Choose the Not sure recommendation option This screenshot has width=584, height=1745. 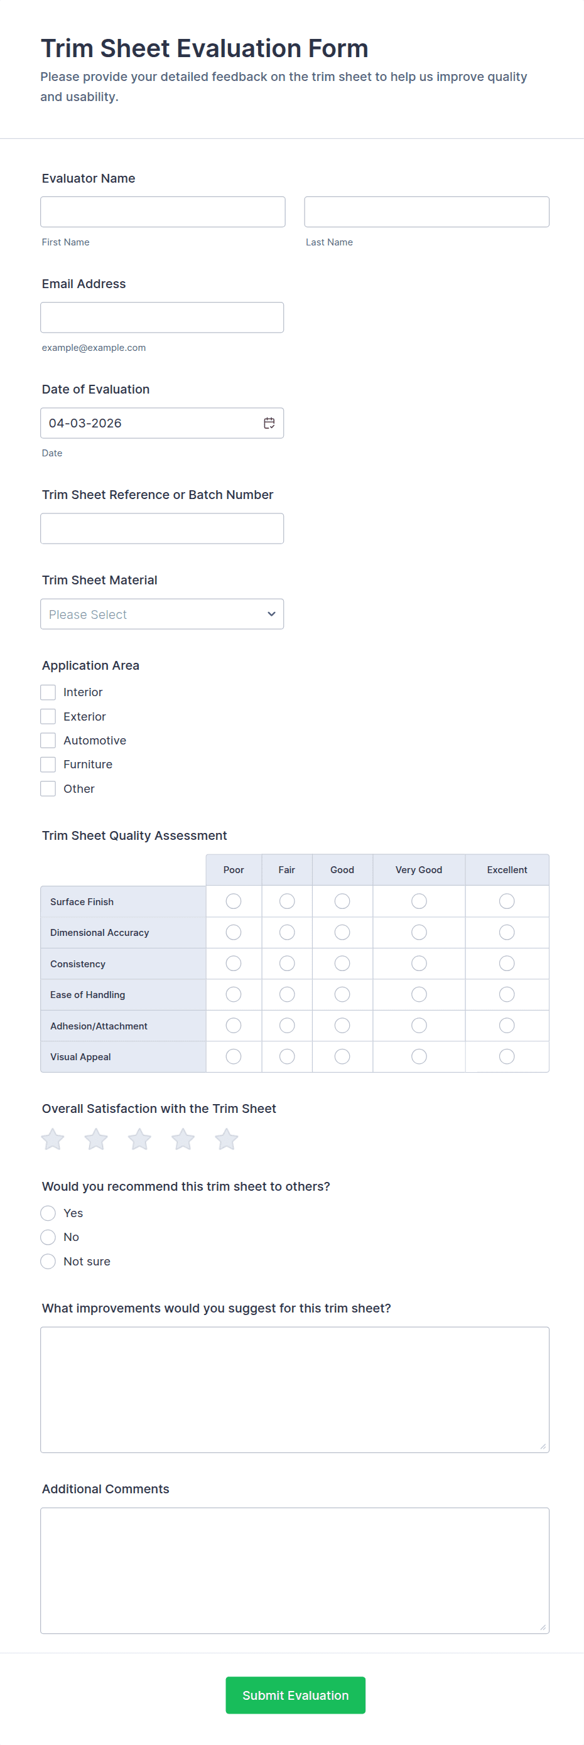coord(48,1261)
